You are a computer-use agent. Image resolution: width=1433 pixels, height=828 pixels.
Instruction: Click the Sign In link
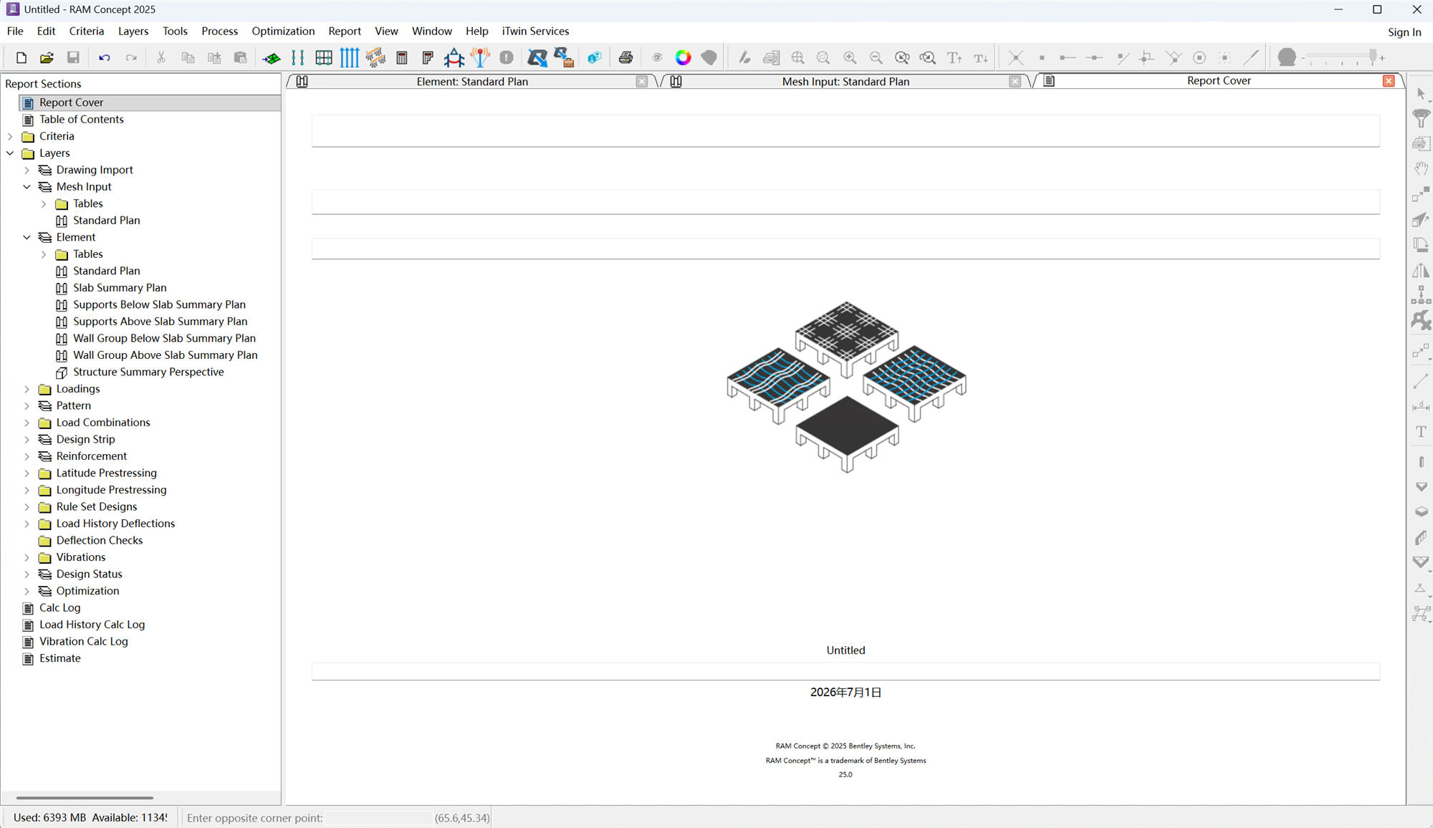pos(1404,32)
